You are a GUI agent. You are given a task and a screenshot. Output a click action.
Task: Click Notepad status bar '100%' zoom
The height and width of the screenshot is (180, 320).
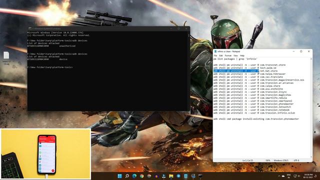pos(268,160)
